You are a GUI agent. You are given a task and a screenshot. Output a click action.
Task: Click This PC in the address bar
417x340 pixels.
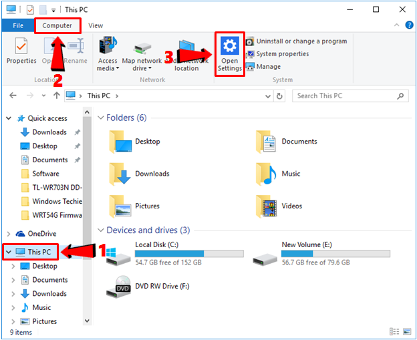(x=99, y=96)
